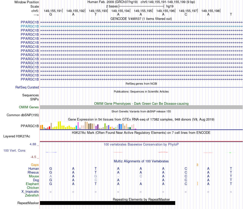Click the chr5: ruler label

pos(35,11)
